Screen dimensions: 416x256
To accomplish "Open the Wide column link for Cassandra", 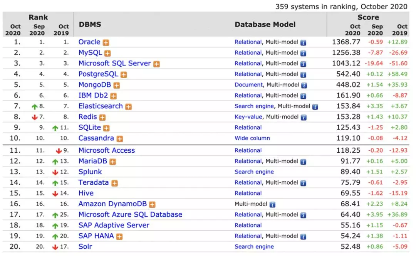I will point(252,138).
